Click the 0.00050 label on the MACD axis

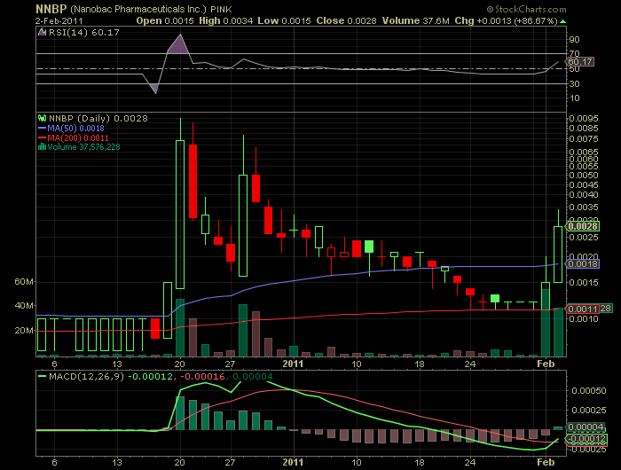(588, 391)
